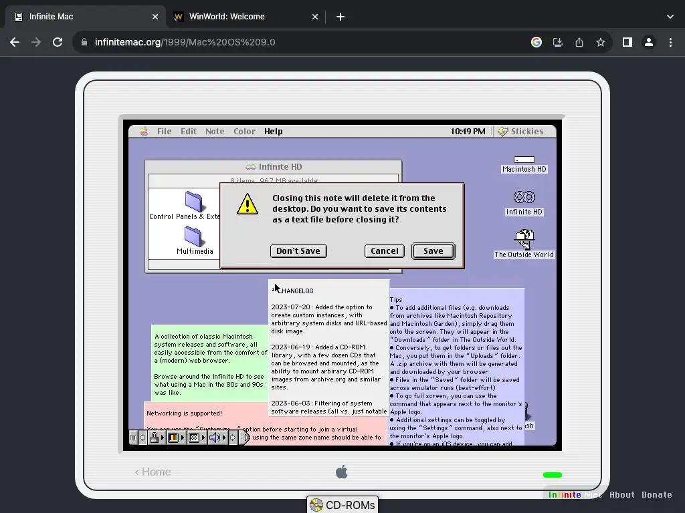
Task: Click the install app icon in address bar
Action: tap(558, 42)
